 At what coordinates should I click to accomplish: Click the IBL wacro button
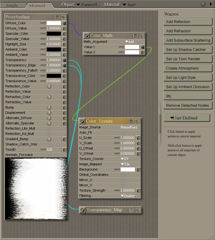[x=188, y=96]
